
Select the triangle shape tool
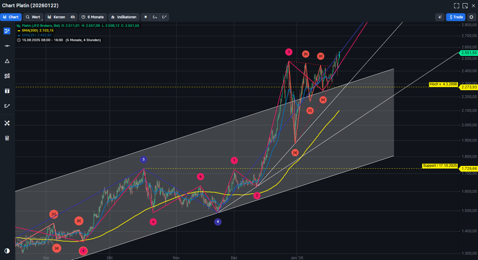[7, 61]
